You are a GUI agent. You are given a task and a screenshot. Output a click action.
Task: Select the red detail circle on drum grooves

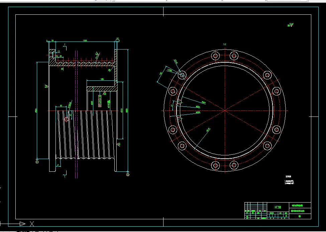pos(66,119)
